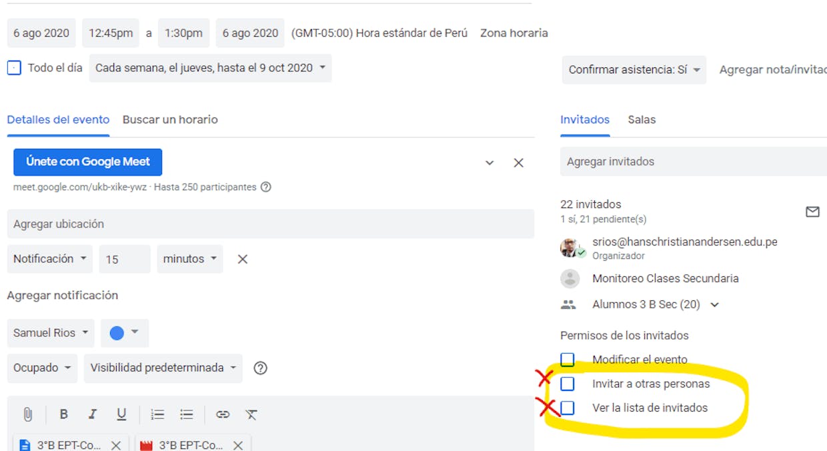Click meet.google.com/ukb-xike-ywz link text
Image resolution: width=827 pixels, height=451 pixels.
pyautogui.click(x=81, y=187)
